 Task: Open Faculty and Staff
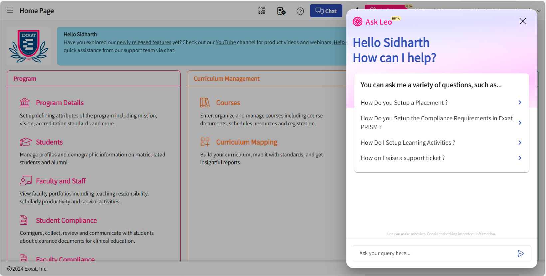point(61,181)
